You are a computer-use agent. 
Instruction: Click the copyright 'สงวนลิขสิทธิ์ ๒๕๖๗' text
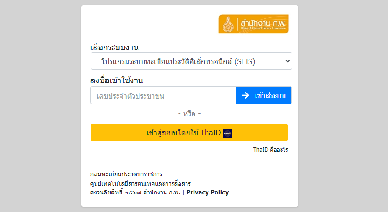pos(116,192)
